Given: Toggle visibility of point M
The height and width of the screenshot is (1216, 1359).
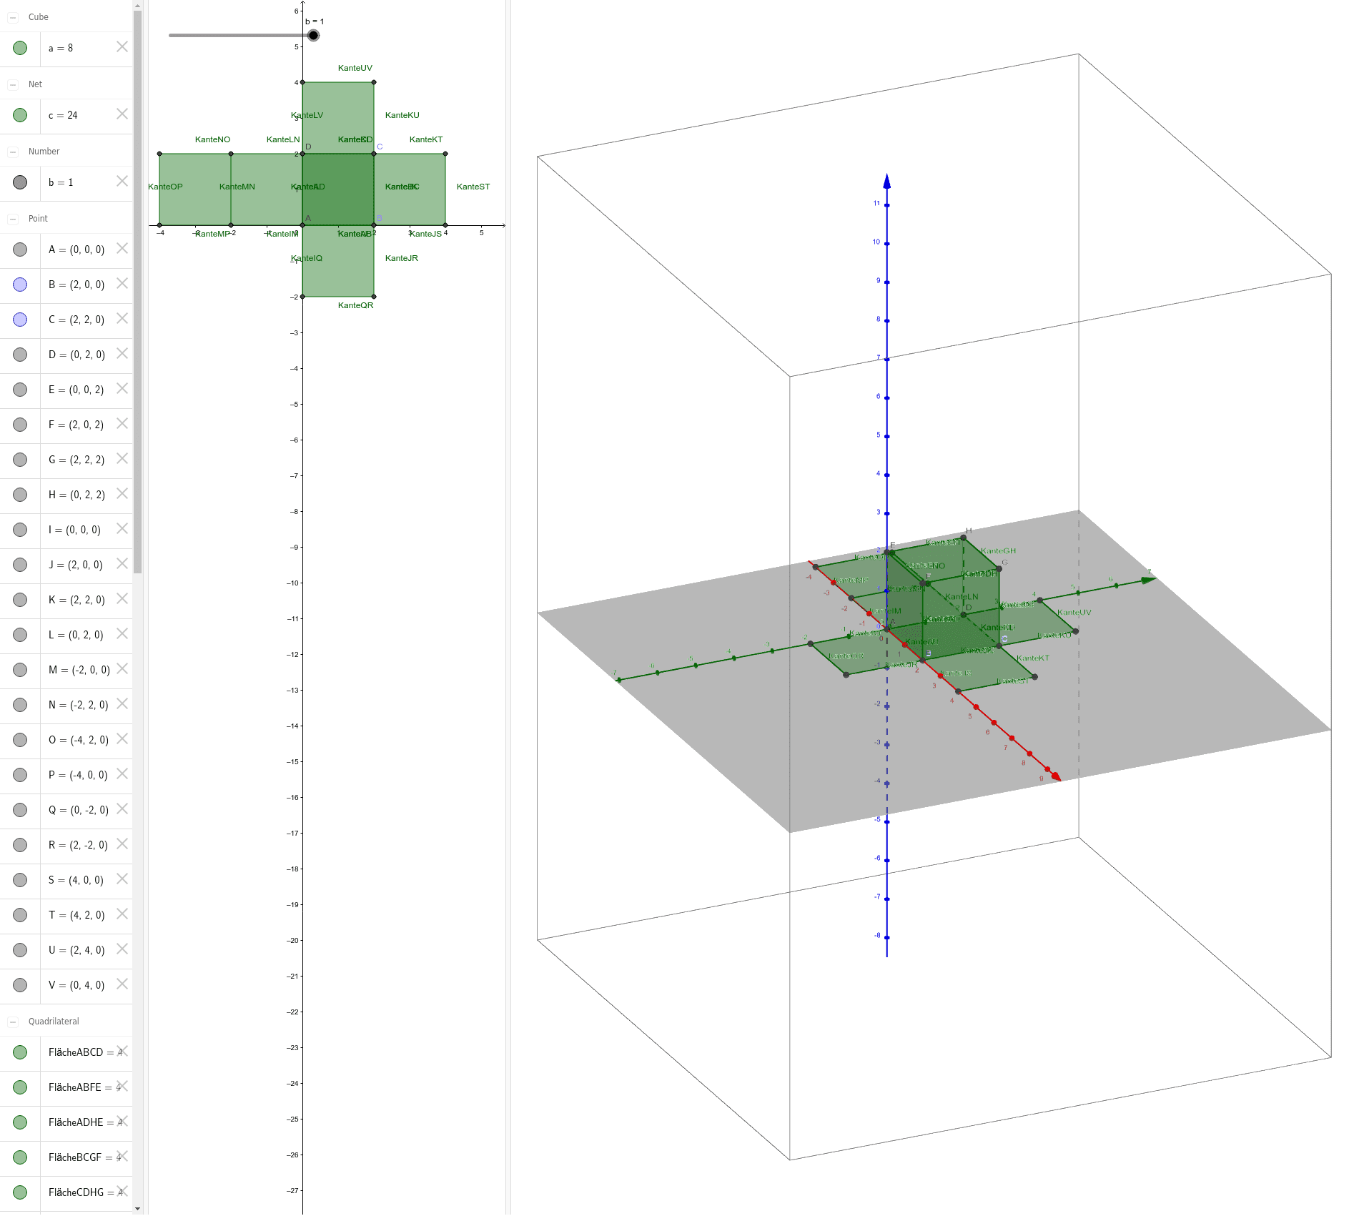Looking at the screenshot, I should (20, 670).
